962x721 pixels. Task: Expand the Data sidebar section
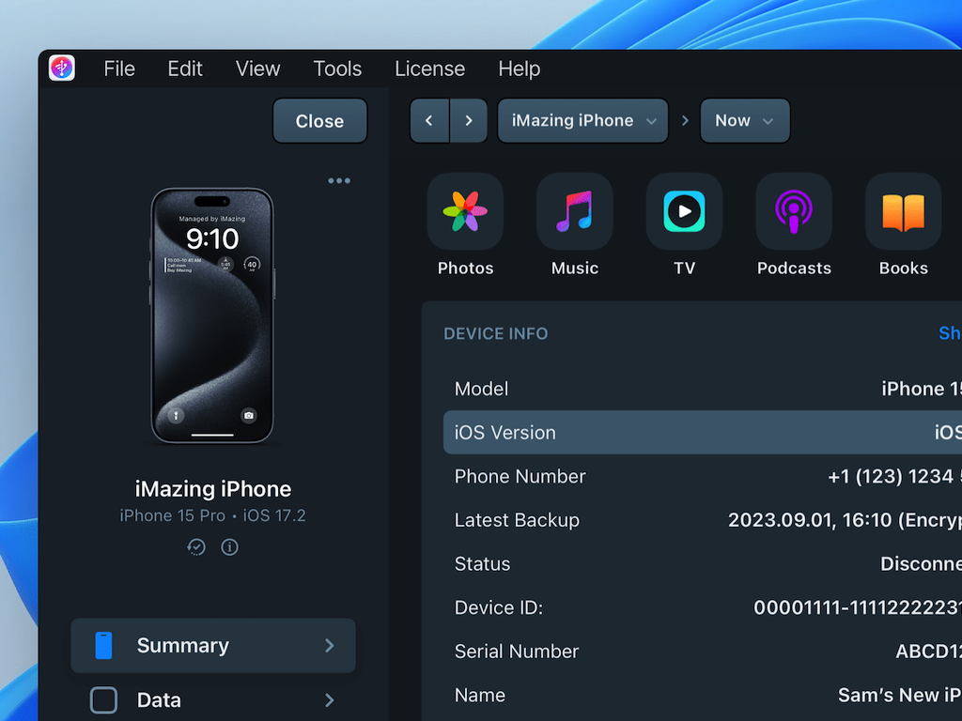pos(213,699)
